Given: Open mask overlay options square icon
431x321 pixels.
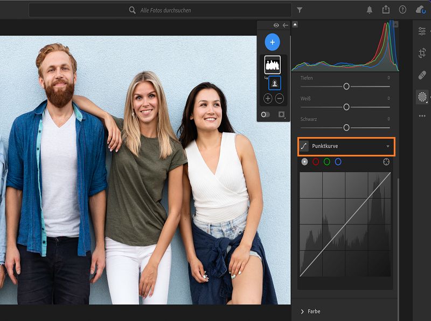Looking at the screenshot, I should 281,114.
